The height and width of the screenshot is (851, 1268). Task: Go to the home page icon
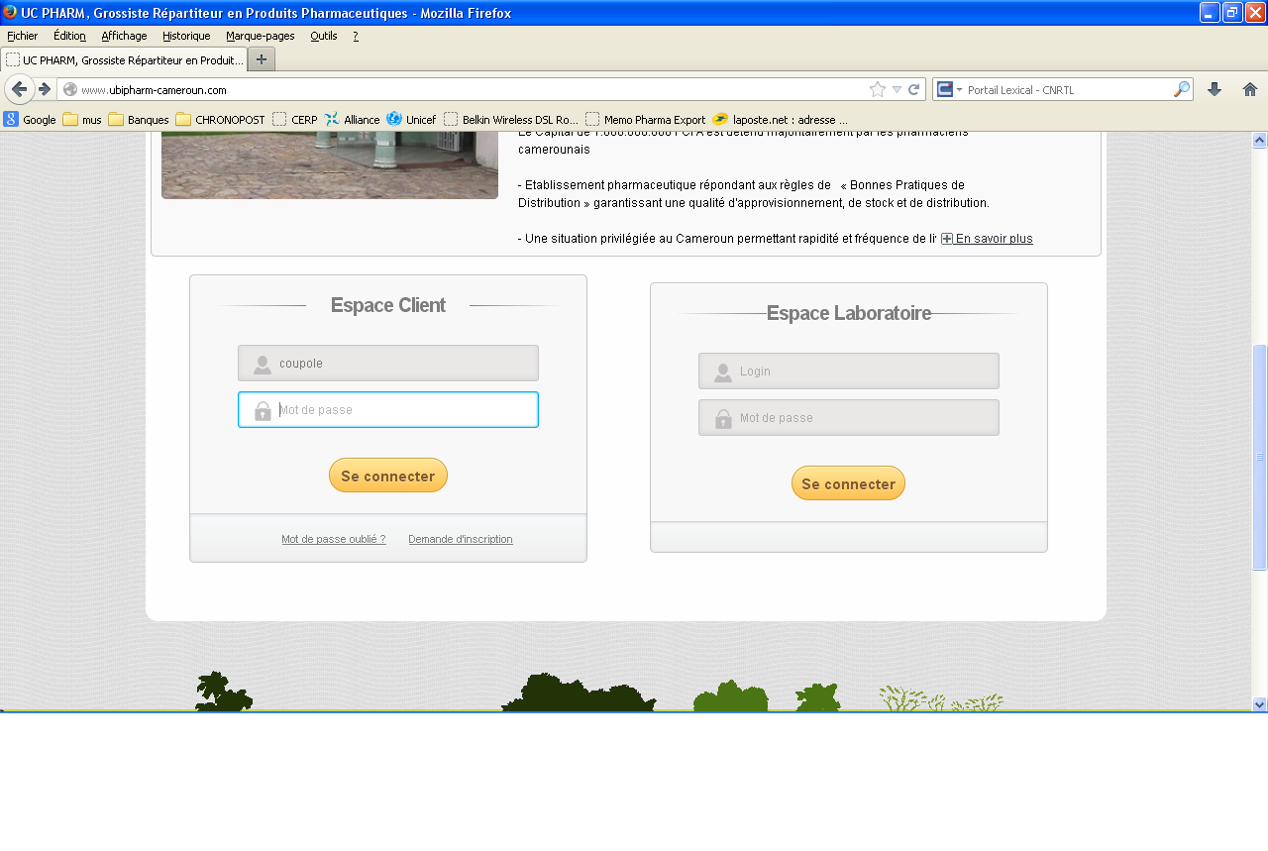[x=1250, y=89]
